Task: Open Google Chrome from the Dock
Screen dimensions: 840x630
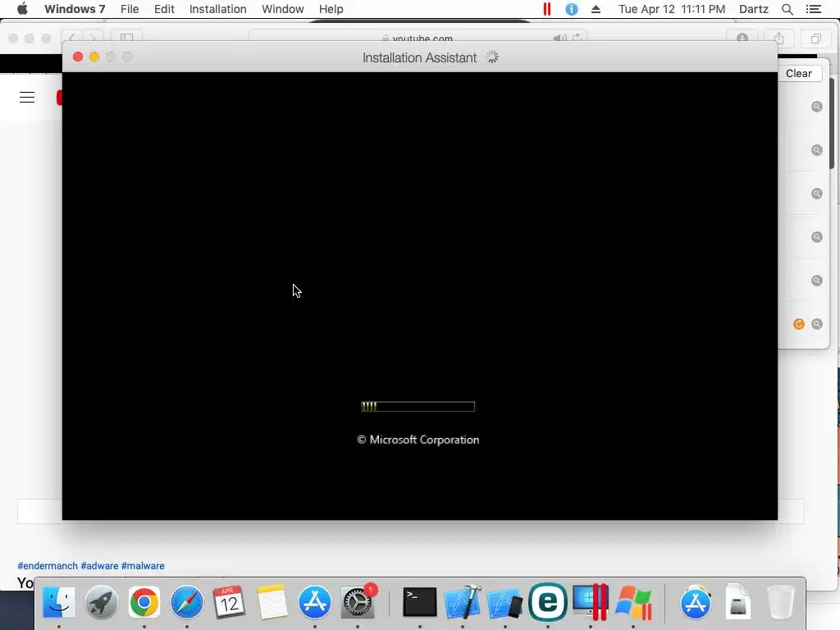Action: [x=144, y=602]
